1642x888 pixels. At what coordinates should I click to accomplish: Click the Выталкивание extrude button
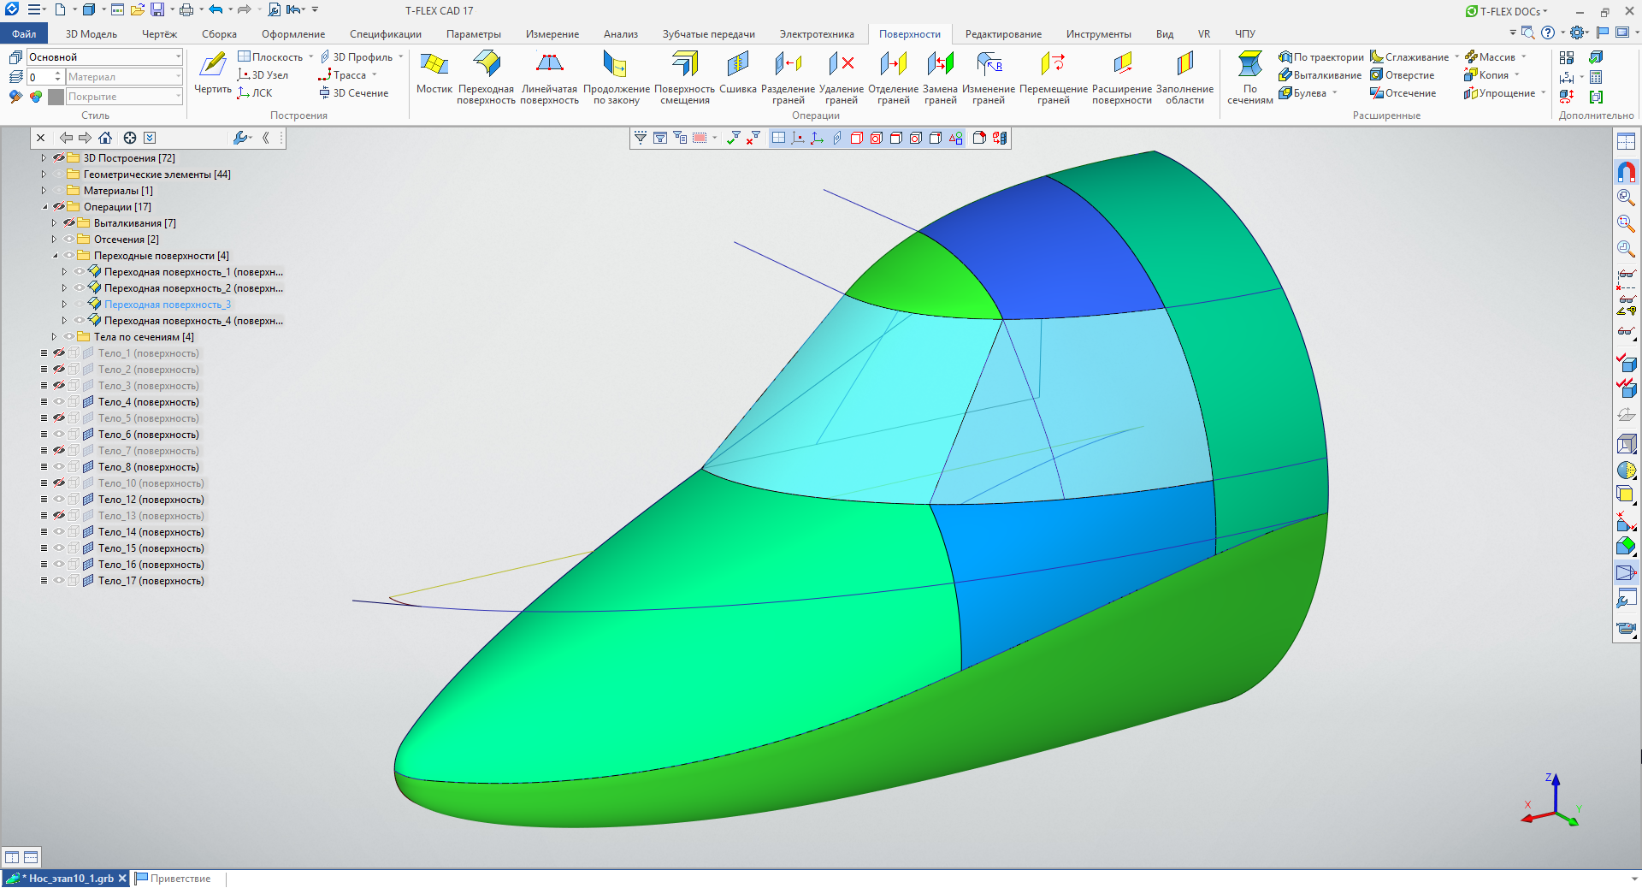pos(1320,75)
